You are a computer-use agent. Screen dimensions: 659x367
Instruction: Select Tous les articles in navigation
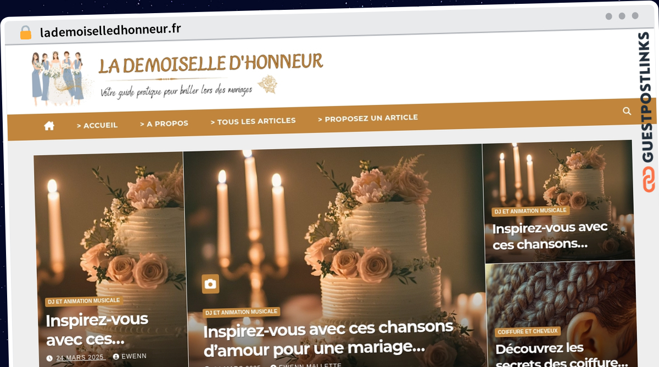253,121
